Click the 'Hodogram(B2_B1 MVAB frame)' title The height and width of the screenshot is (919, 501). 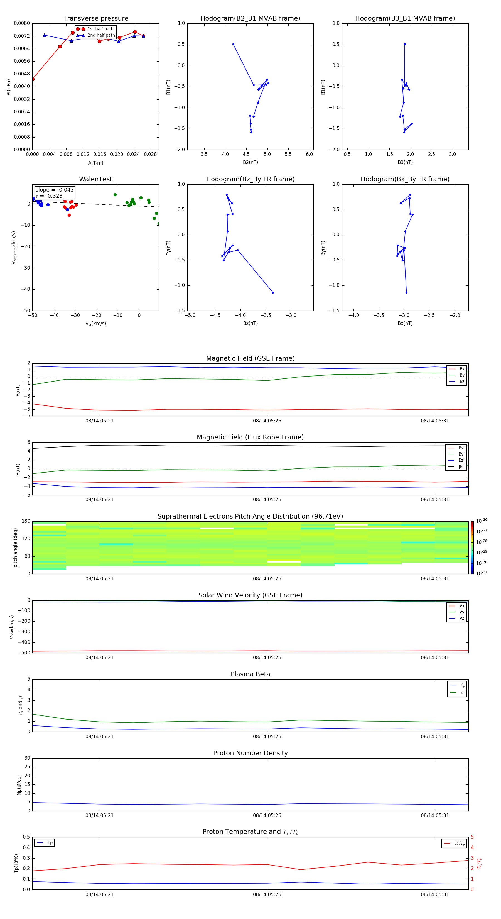[250, 18]
